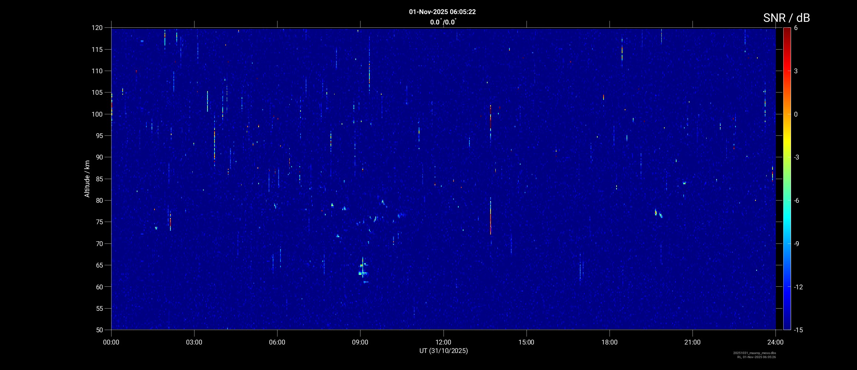Pick the dark red top of the colorbar
The width and height of the screenshot is (857, 370).
coord(787,30)
